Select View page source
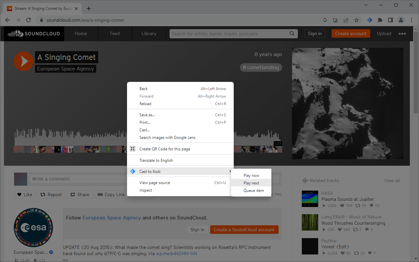Image resolution: width=419 pixels, height=262 pixels. 180,183
